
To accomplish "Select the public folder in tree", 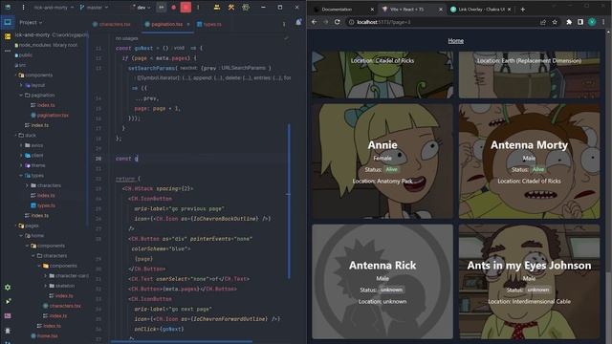I will [x=23, y=55].
